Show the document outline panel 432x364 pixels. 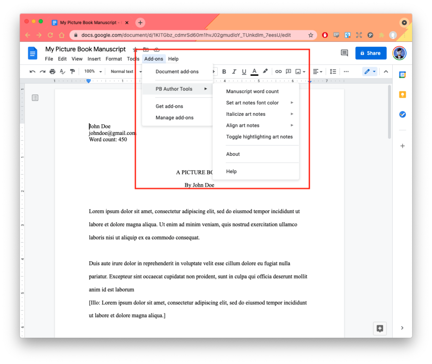[x=35, y=97]
